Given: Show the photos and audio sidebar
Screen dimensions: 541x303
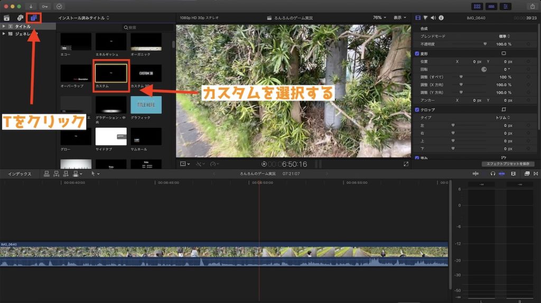Looking at the screenshot, I should (x=20, y=17).
